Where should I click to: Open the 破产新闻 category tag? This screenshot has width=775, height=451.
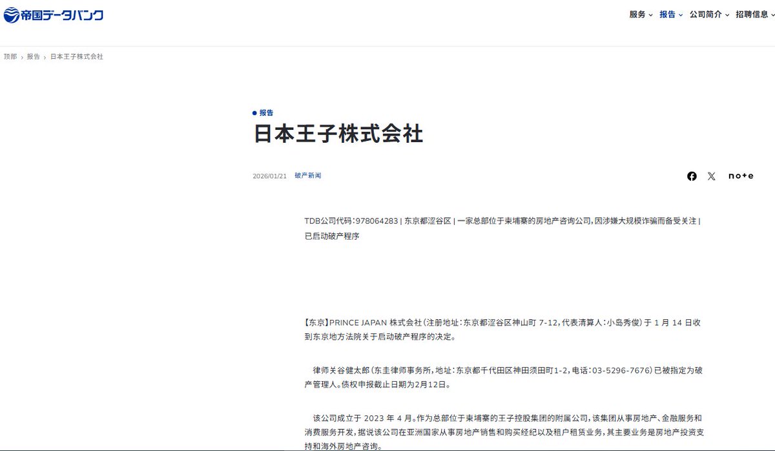pos(307,176)
